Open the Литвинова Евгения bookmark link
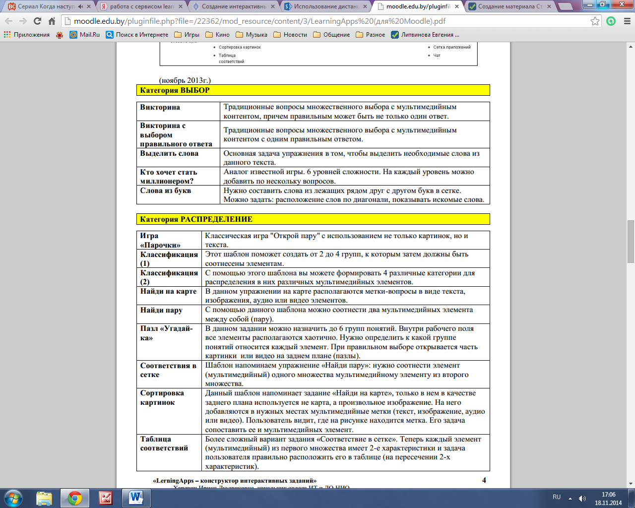This screenshot has height=508, width=635. (x=425, y=35)
